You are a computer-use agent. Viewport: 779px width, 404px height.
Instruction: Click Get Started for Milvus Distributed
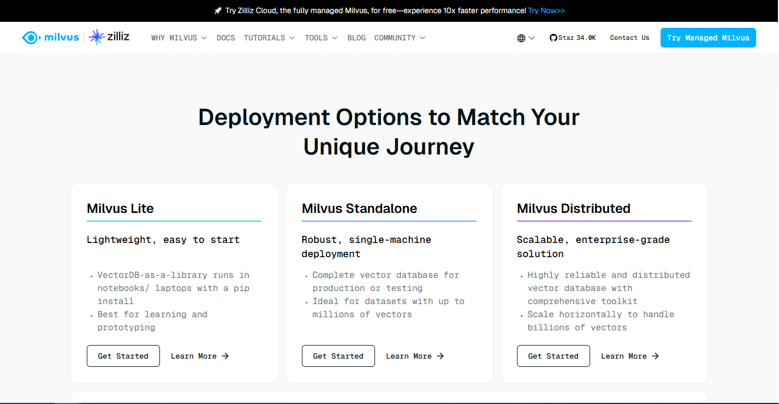554,356
